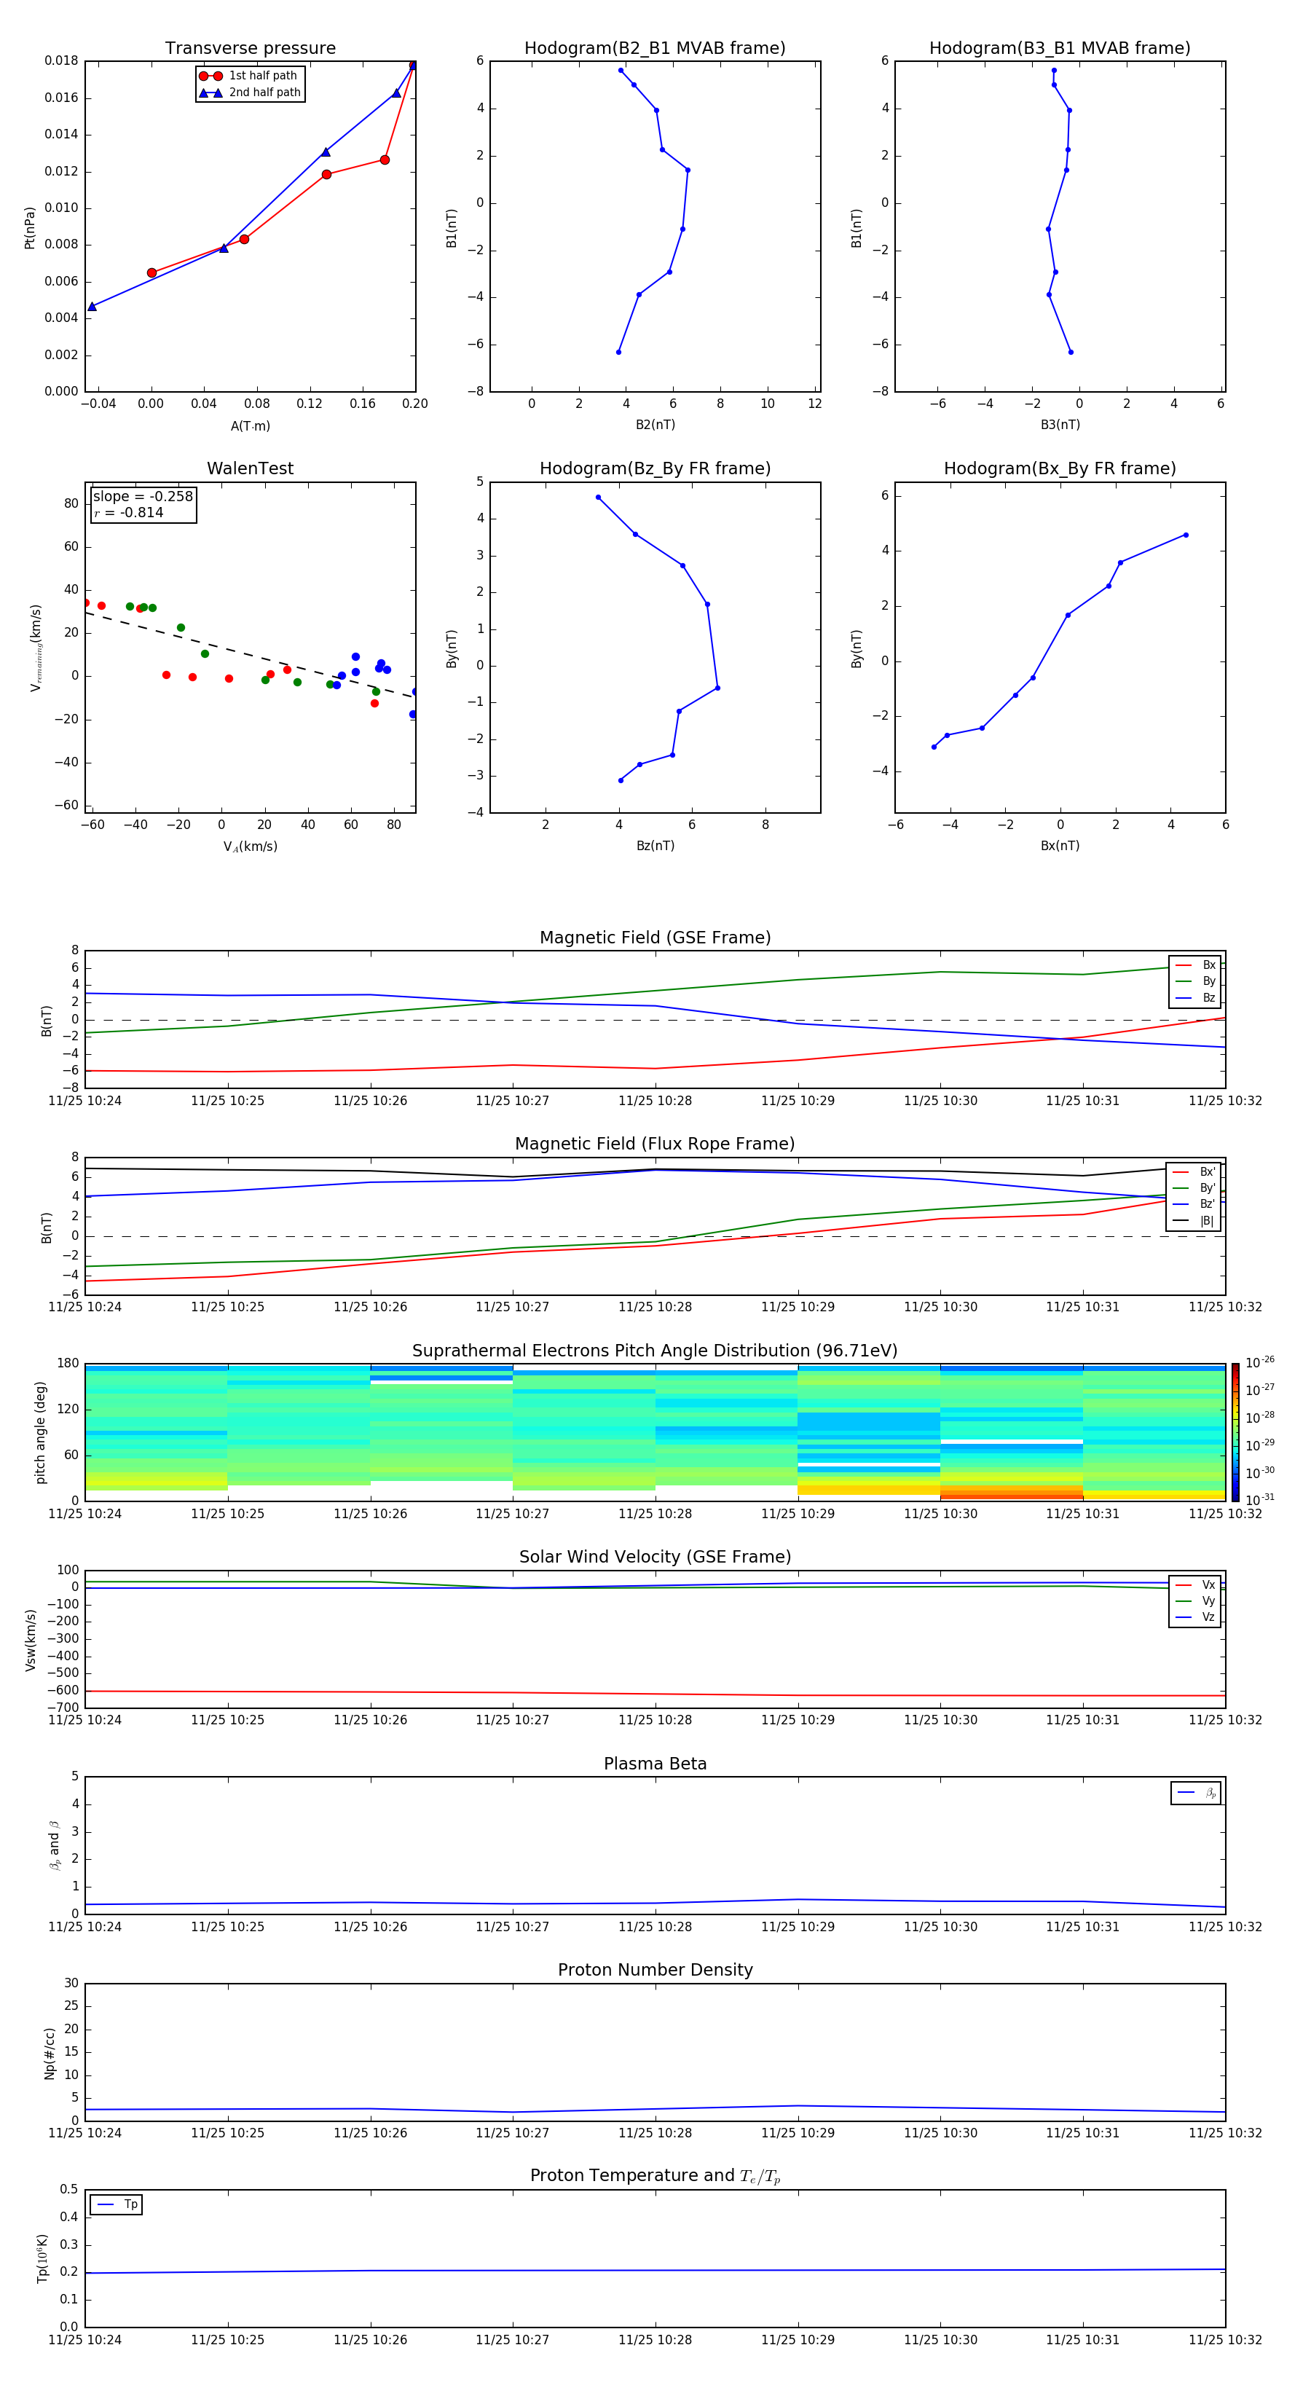
Task: Click the "B2(nT)" x-axis label
Action: pos(655,425)
